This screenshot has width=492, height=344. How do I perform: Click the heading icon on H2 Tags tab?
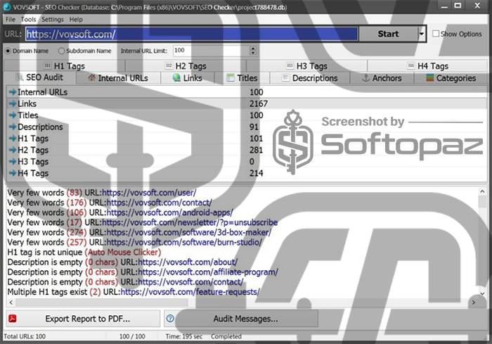(x=169, y=65)
